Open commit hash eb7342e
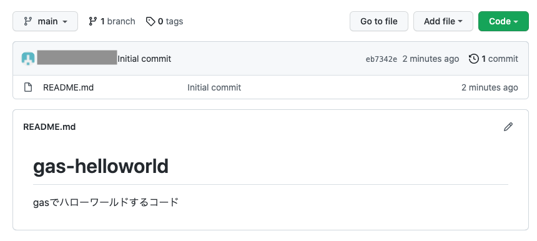Image resolution: width=537 pixels, height=241 pixels. [x=382, y=59]
